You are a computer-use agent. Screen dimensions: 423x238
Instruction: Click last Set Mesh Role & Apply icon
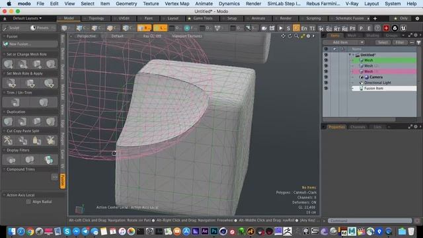[x=49, y=83]
